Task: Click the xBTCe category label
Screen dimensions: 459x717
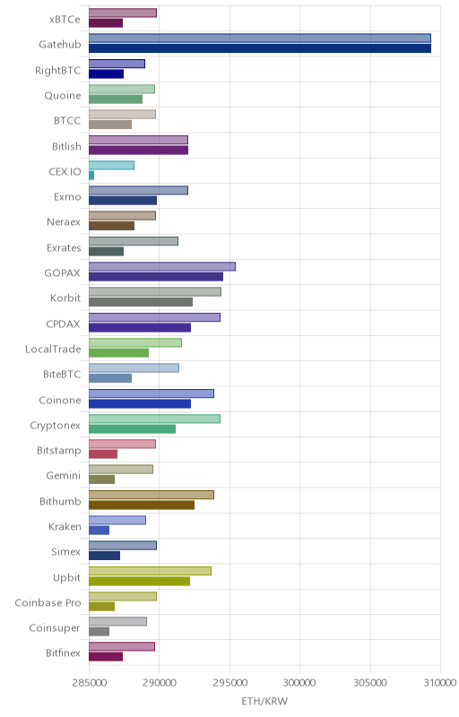Action: coord(65,19)
